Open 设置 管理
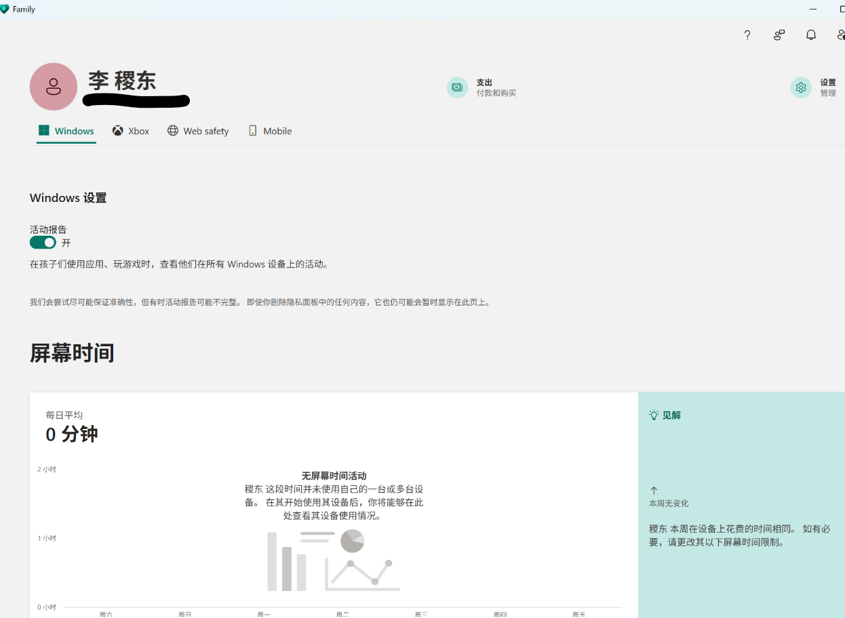 point(813,87)
